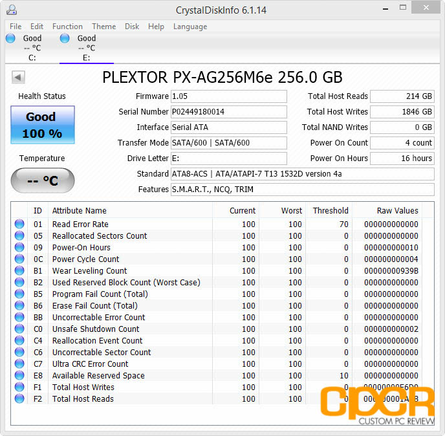Viewport: 445px width, 436px height.
Task: Click the status icon for Uncorrectable Sector Count
Action: [x=19, y=352]
